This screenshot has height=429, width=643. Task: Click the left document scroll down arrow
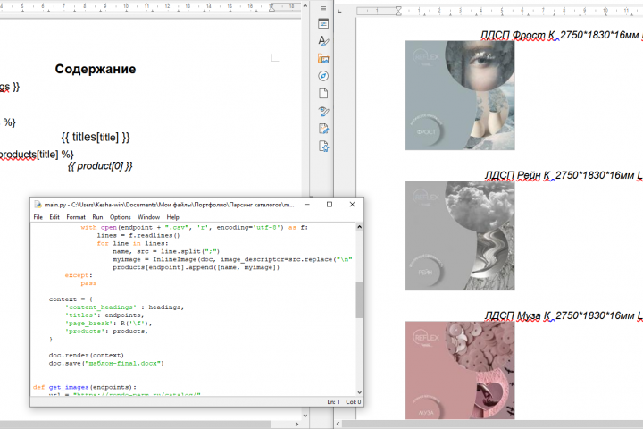(305, 416)
